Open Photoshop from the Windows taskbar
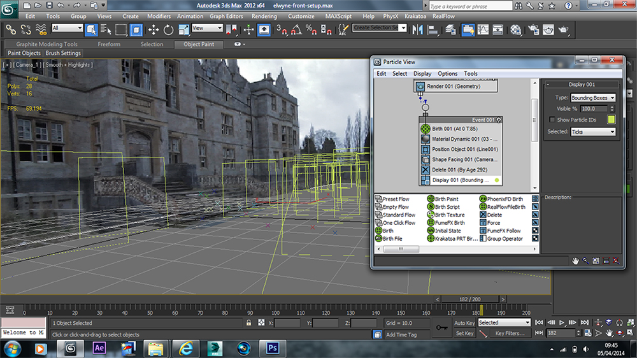This screenshot has width=637, height=358. [273, 348]
